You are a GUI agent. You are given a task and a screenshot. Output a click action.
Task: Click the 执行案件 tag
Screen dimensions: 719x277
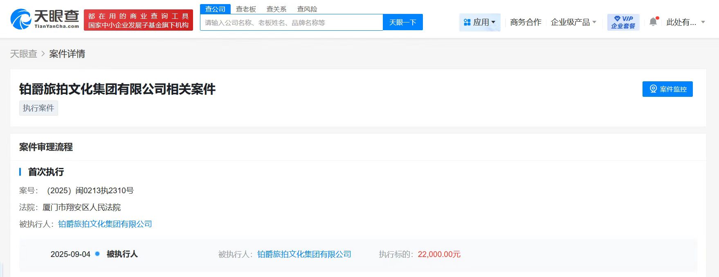point(38,108)
